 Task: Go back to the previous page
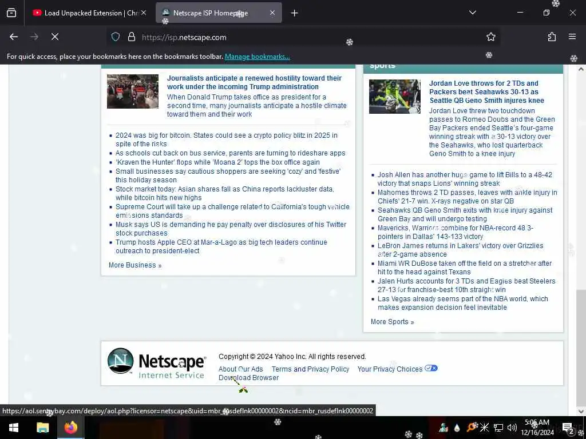point(14,37)
